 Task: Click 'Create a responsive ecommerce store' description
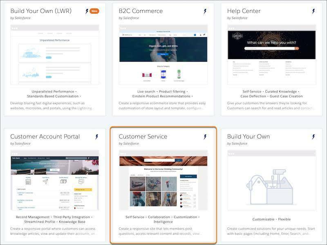coord(162,106)
